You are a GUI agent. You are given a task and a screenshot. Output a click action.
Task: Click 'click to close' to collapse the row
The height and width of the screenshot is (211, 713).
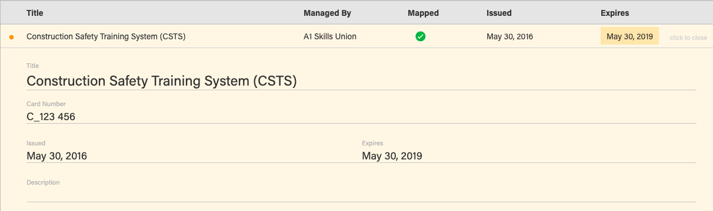[x=688, y=38]
